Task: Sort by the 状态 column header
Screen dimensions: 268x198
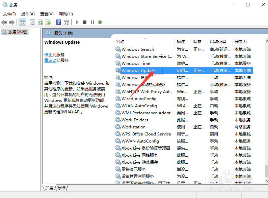Action: [x=199, y=42]
